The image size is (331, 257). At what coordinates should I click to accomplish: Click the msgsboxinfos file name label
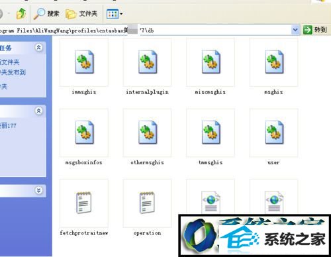point(84,162)
